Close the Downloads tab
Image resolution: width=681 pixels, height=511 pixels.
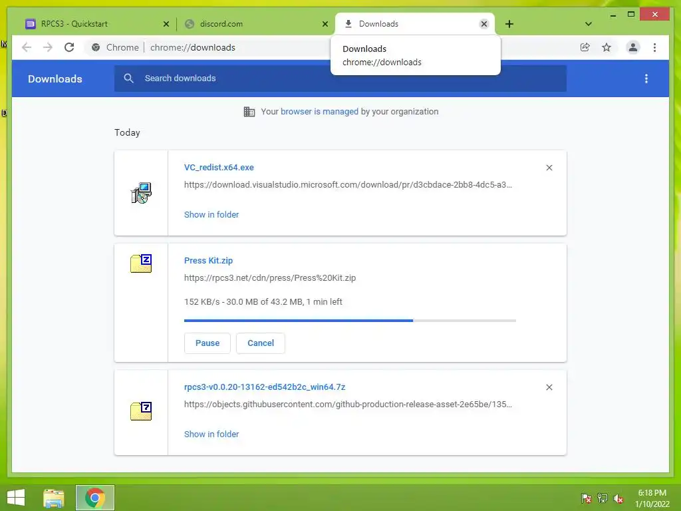pos(484,24)
